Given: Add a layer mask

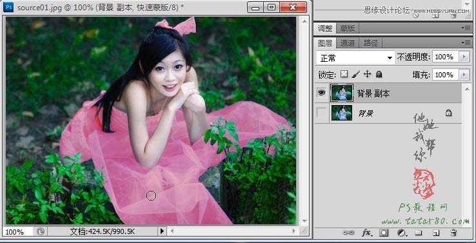Looking at the screenshot, I should pos(384,233).
